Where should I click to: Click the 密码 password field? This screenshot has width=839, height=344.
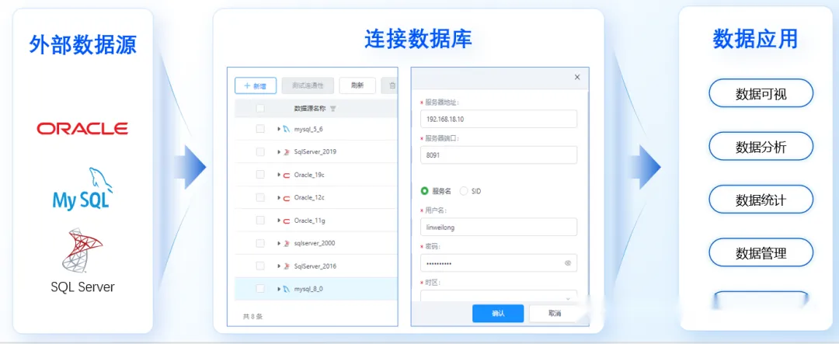tap(499, 263)
